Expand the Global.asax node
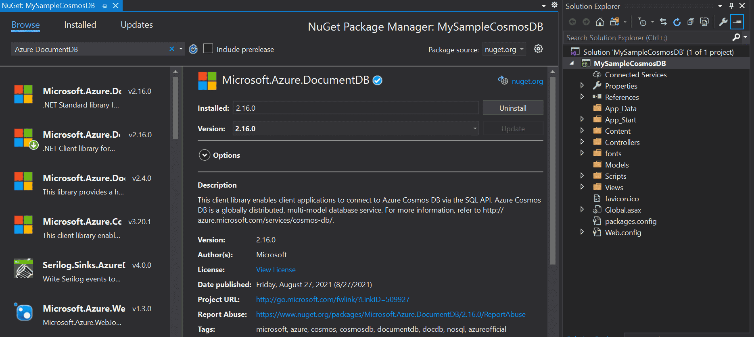754x337 pixels. click(x=582, y=209)
